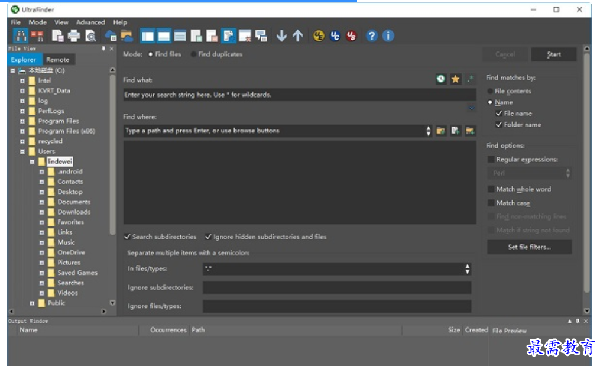Viewport: 600px width, 366px height.
Task: Click the export results document icon
Action: point(58,36)
